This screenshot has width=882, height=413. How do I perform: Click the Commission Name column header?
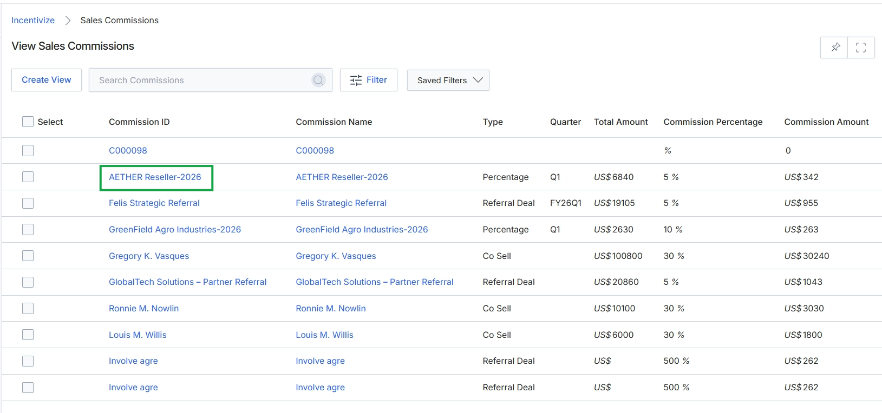(x=334, y=122)
